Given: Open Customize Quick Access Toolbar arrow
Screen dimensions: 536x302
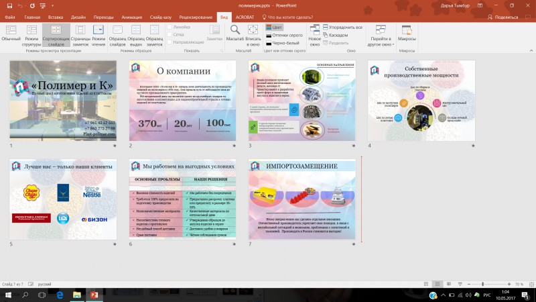Looking at the screenshot, I should pyautogui.click(x=52, y=5).
